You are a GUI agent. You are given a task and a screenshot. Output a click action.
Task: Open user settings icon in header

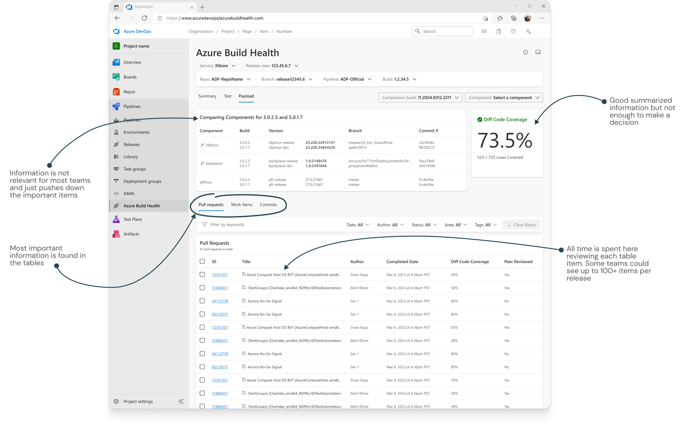point(528,31)
